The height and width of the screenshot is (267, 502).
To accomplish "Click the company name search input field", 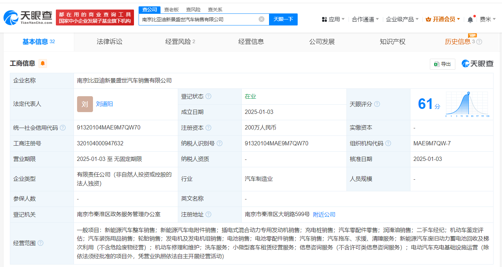I will pos(198,19).
